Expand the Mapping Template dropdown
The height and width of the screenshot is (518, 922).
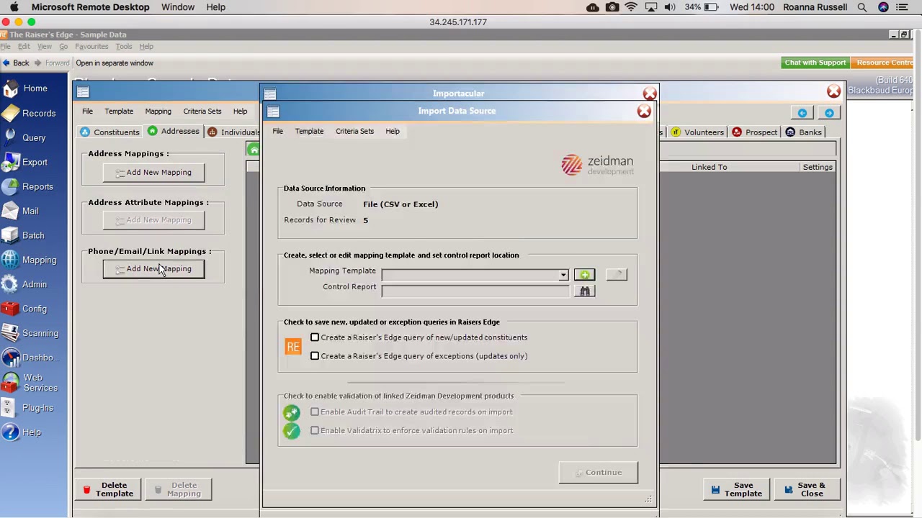click(563, 275)
